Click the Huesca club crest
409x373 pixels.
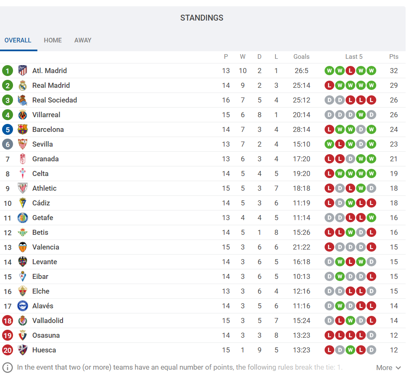click(23, 350)
